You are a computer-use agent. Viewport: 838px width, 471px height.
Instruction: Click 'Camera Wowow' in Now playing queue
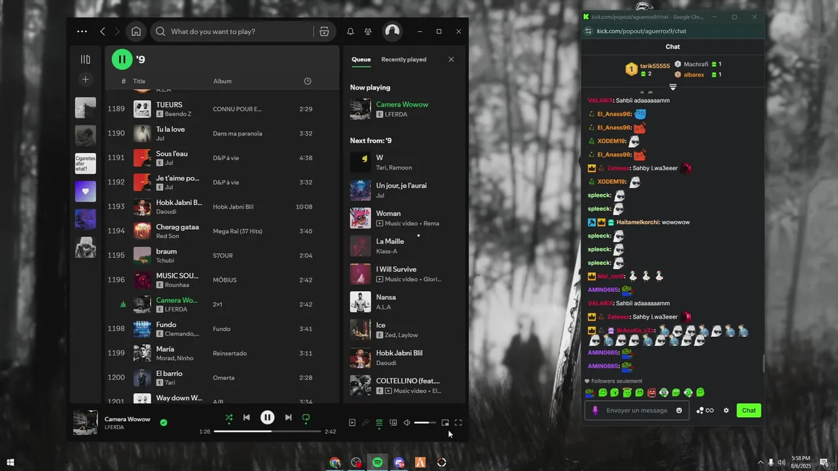click(x=402, y=105)
